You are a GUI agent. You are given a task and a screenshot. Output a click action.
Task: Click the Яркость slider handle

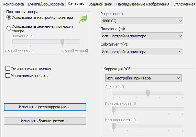tap(148, 93)
